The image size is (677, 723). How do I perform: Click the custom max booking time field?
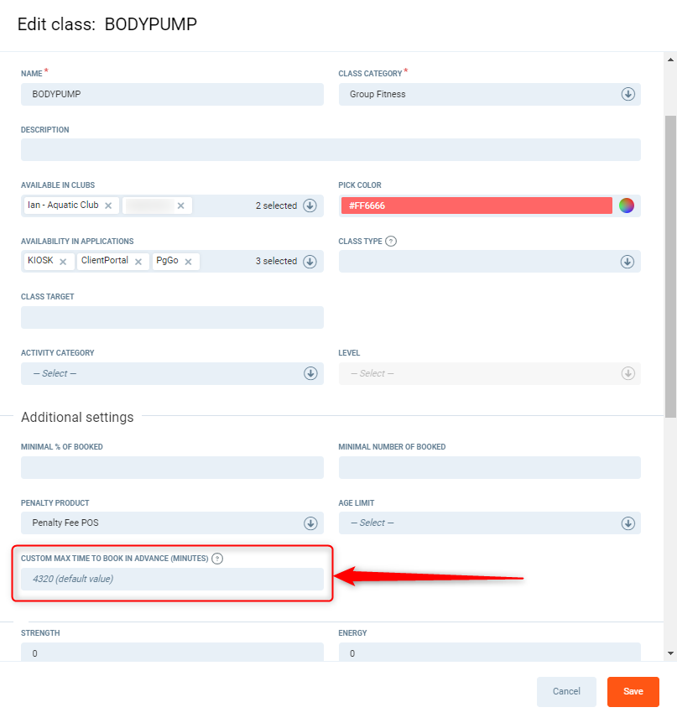pyautogui.click(x=172, y=579)
